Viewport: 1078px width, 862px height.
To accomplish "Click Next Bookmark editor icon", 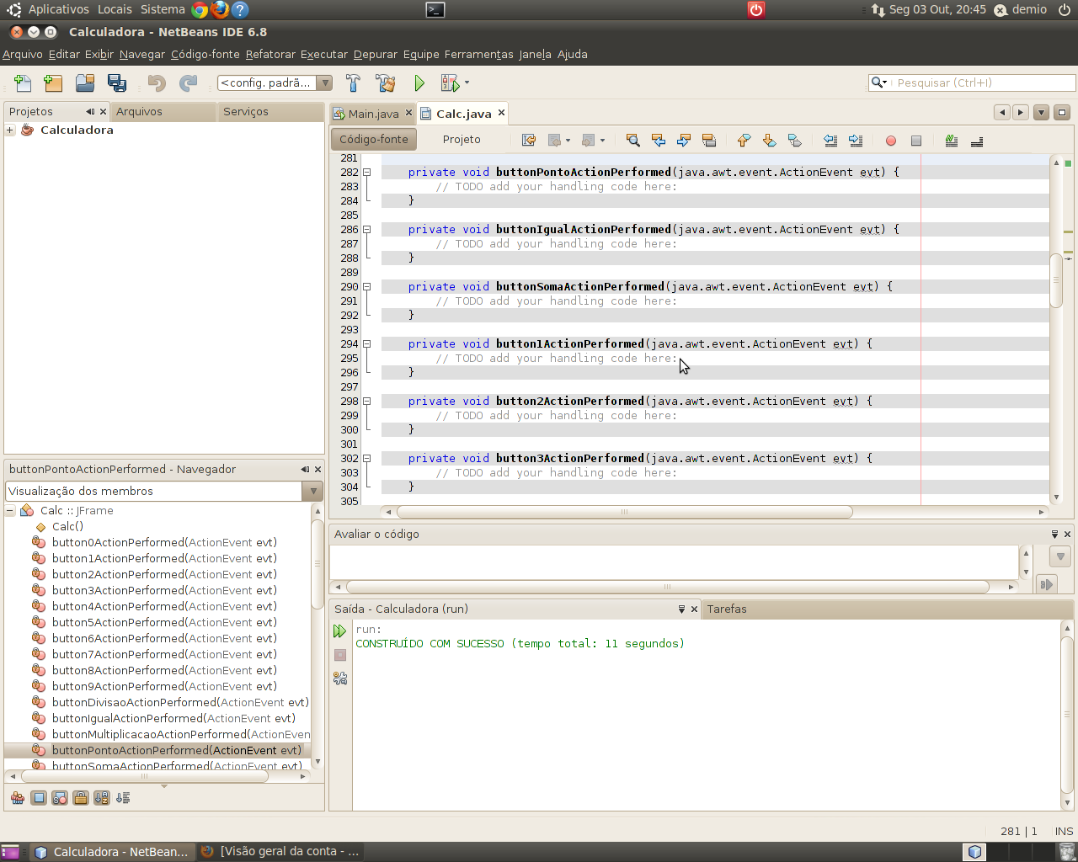I will [769, 141].
